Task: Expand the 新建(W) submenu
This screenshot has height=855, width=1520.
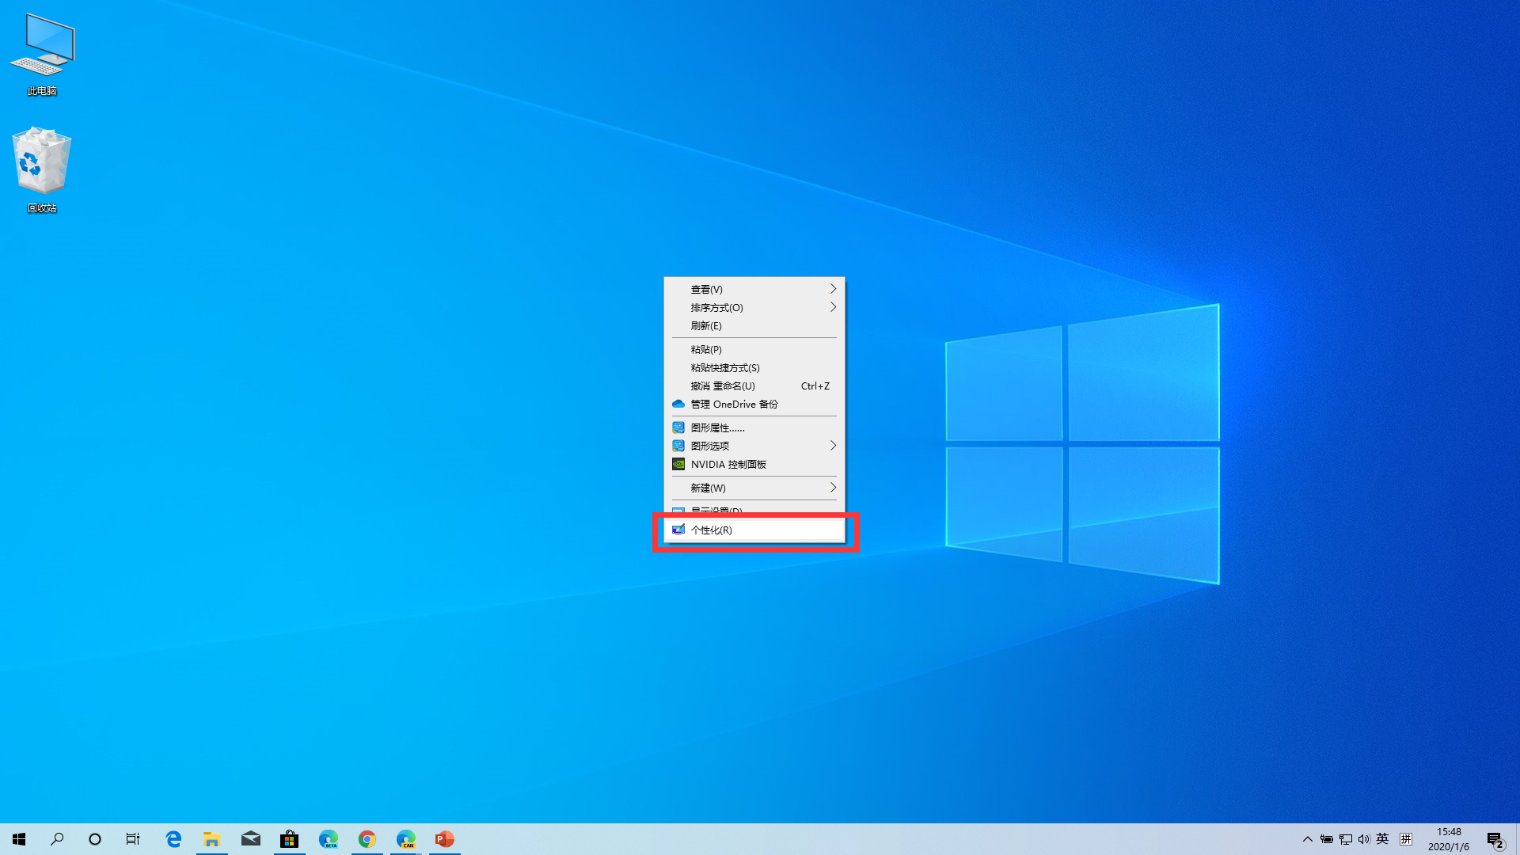Action: click(754, 488)
